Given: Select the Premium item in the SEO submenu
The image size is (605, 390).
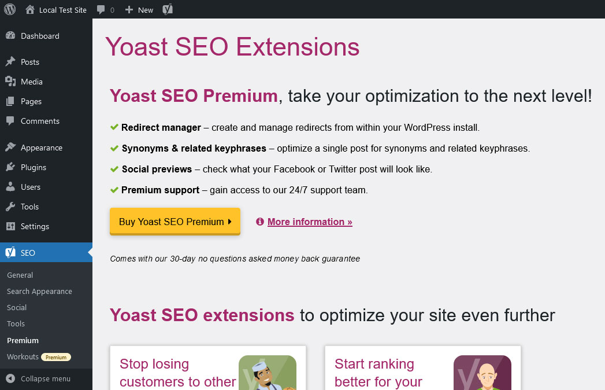Looking at the screenshot, I should [x=23, y=340].
